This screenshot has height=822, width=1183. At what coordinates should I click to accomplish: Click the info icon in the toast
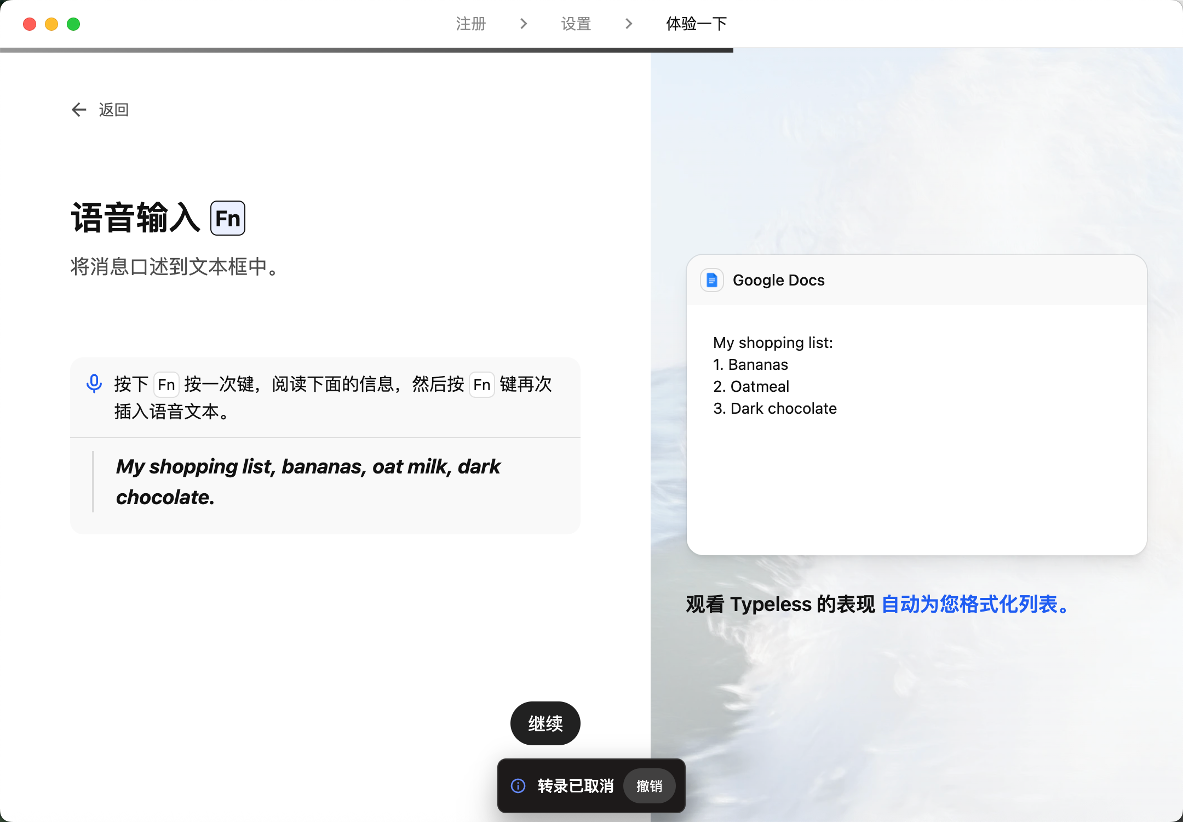518,786
